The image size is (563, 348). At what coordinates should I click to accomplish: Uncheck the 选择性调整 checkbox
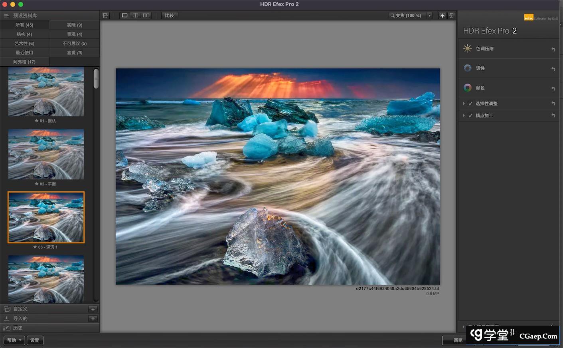coord(470,104)
